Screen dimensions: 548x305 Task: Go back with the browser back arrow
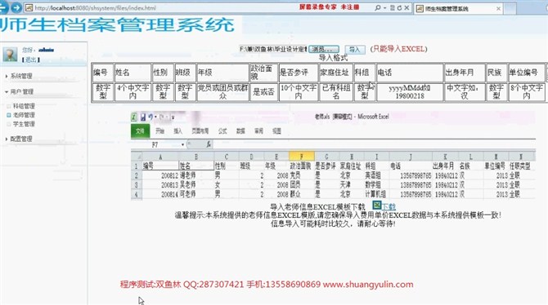point(2,7)
